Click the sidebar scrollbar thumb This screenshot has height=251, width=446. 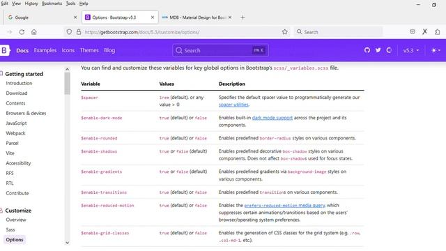tap(67, 84)
